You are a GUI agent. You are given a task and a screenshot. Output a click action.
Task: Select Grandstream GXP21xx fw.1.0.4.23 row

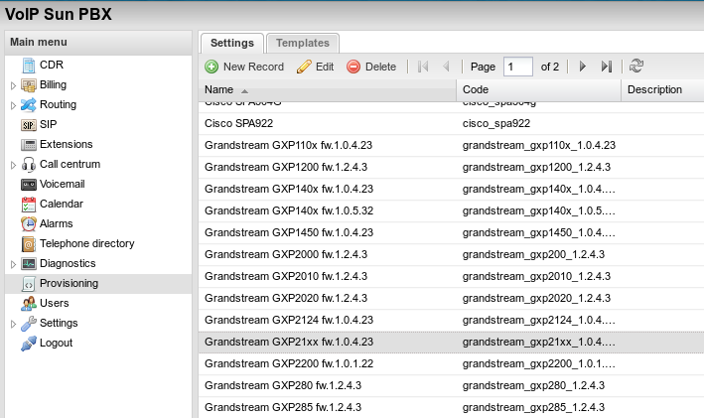click(451, 343)
